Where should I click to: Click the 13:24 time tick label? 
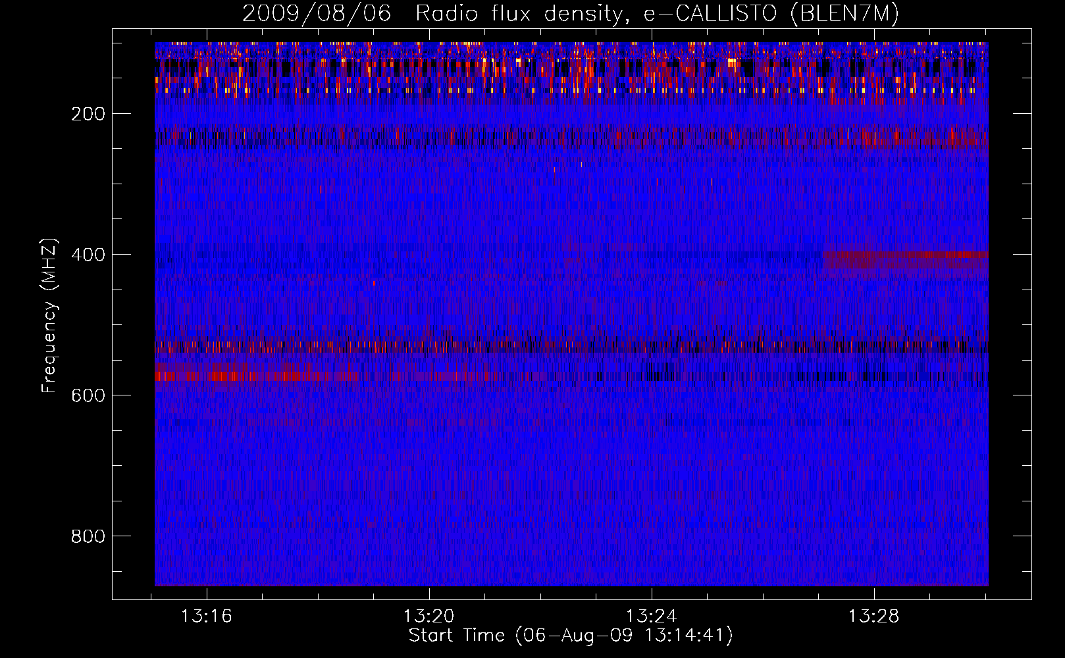pyautogui.click(x=652, y=617)
